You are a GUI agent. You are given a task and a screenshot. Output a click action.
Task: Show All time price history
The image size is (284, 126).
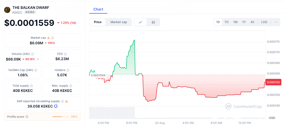pos(252,22)
